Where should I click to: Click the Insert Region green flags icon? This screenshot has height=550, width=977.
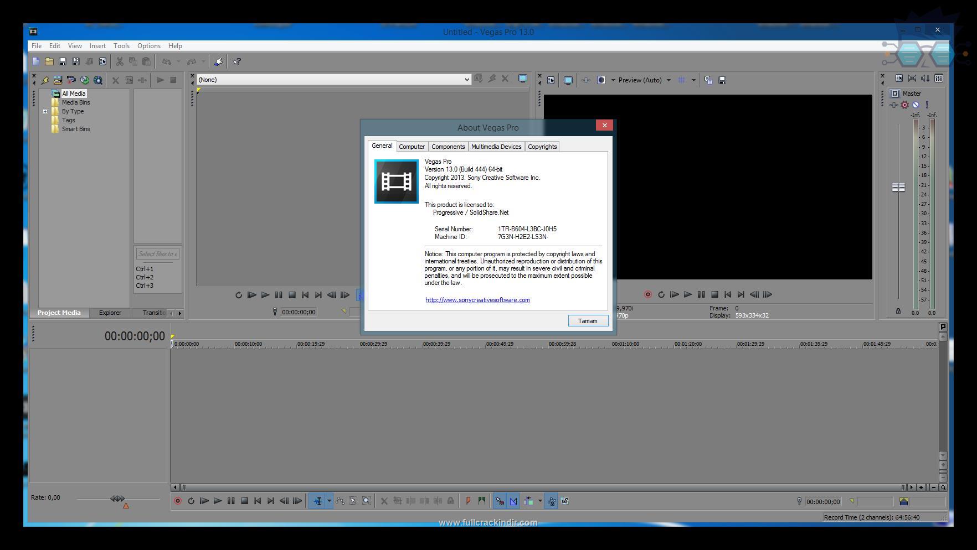point(482,501)
